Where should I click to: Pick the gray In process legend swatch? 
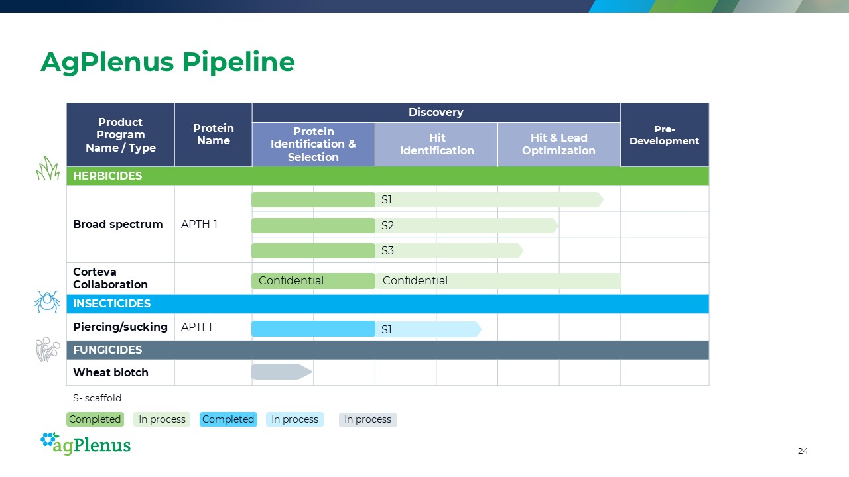pos(367,419)
